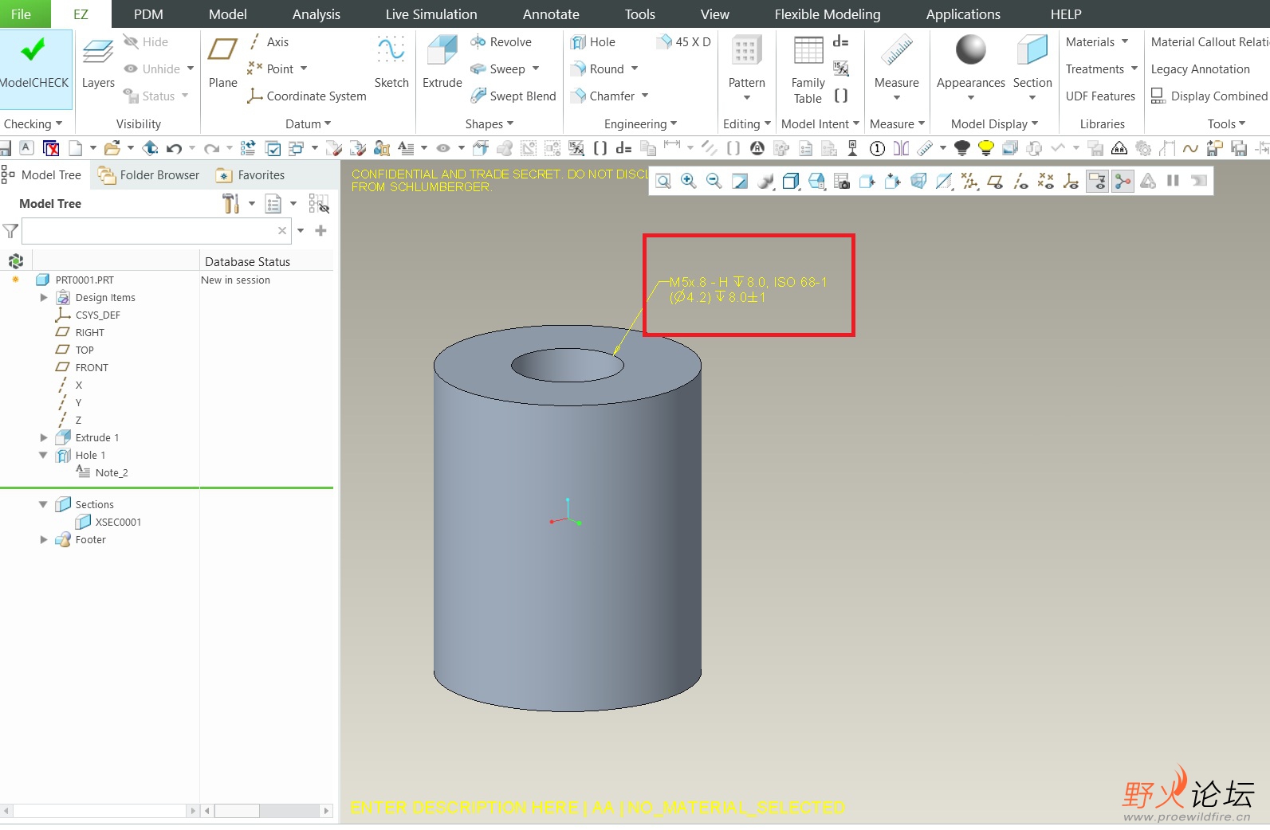The width and height of the screenshot is (1270, 830).
Task: Click the Extrude tool icon
Action: [x=442, y=53]
